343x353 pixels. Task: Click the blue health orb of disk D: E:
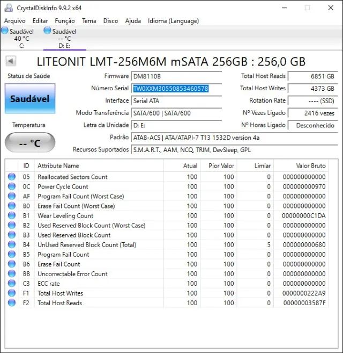[47, 31]
